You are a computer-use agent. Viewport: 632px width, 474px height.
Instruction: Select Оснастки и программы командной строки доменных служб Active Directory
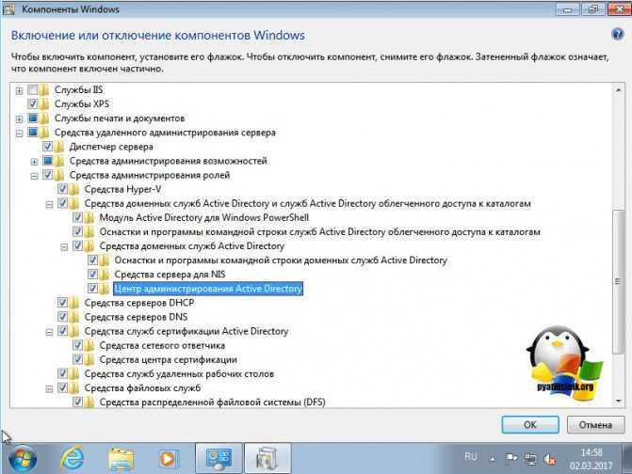[x=281, y=261]
